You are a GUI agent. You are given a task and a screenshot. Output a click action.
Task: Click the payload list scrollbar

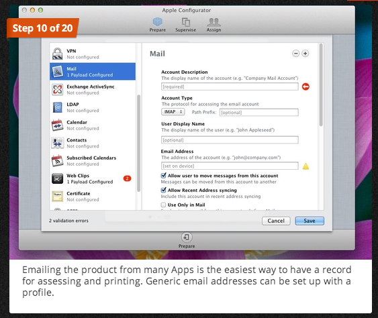(138, 144)
